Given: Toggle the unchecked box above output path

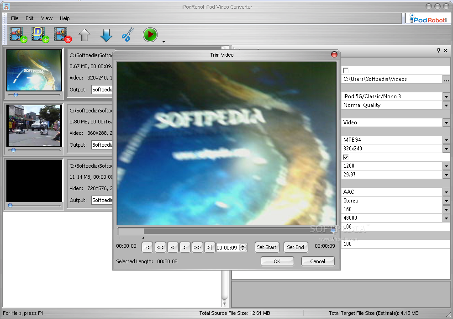Looking at the screenshot, I should 346,70.
